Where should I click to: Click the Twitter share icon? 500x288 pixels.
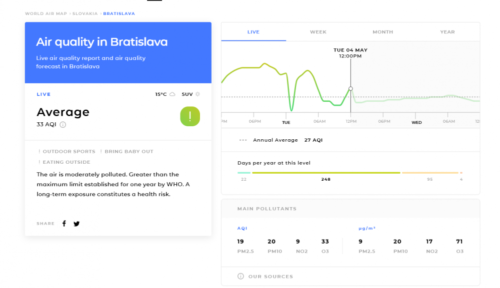(76, 224)
